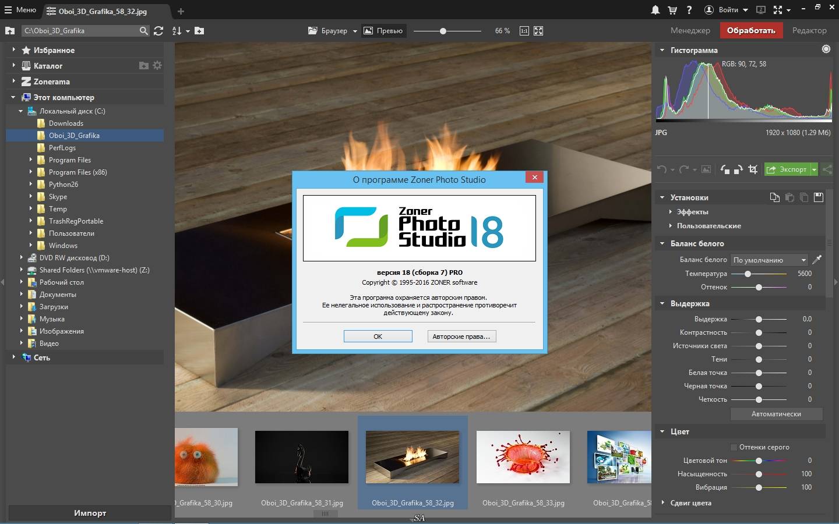
Task: Toggle original image preview icon
Action: [706, 169]
